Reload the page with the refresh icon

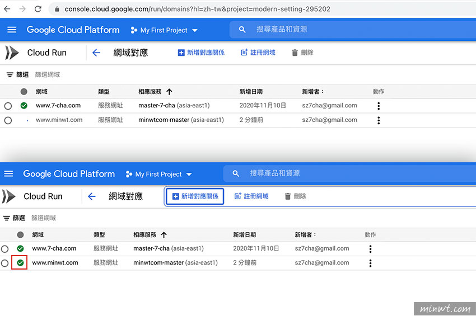(x=38, y=9)
